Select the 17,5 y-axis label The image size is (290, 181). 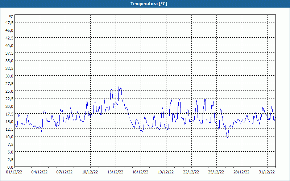(x=10, y=114)
